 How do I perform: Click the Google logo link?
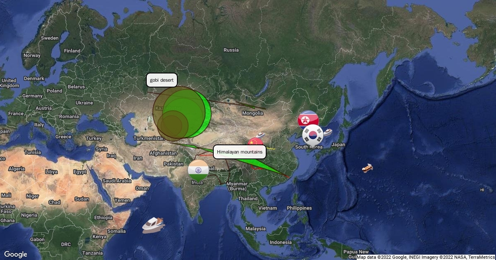coord(16,254)
